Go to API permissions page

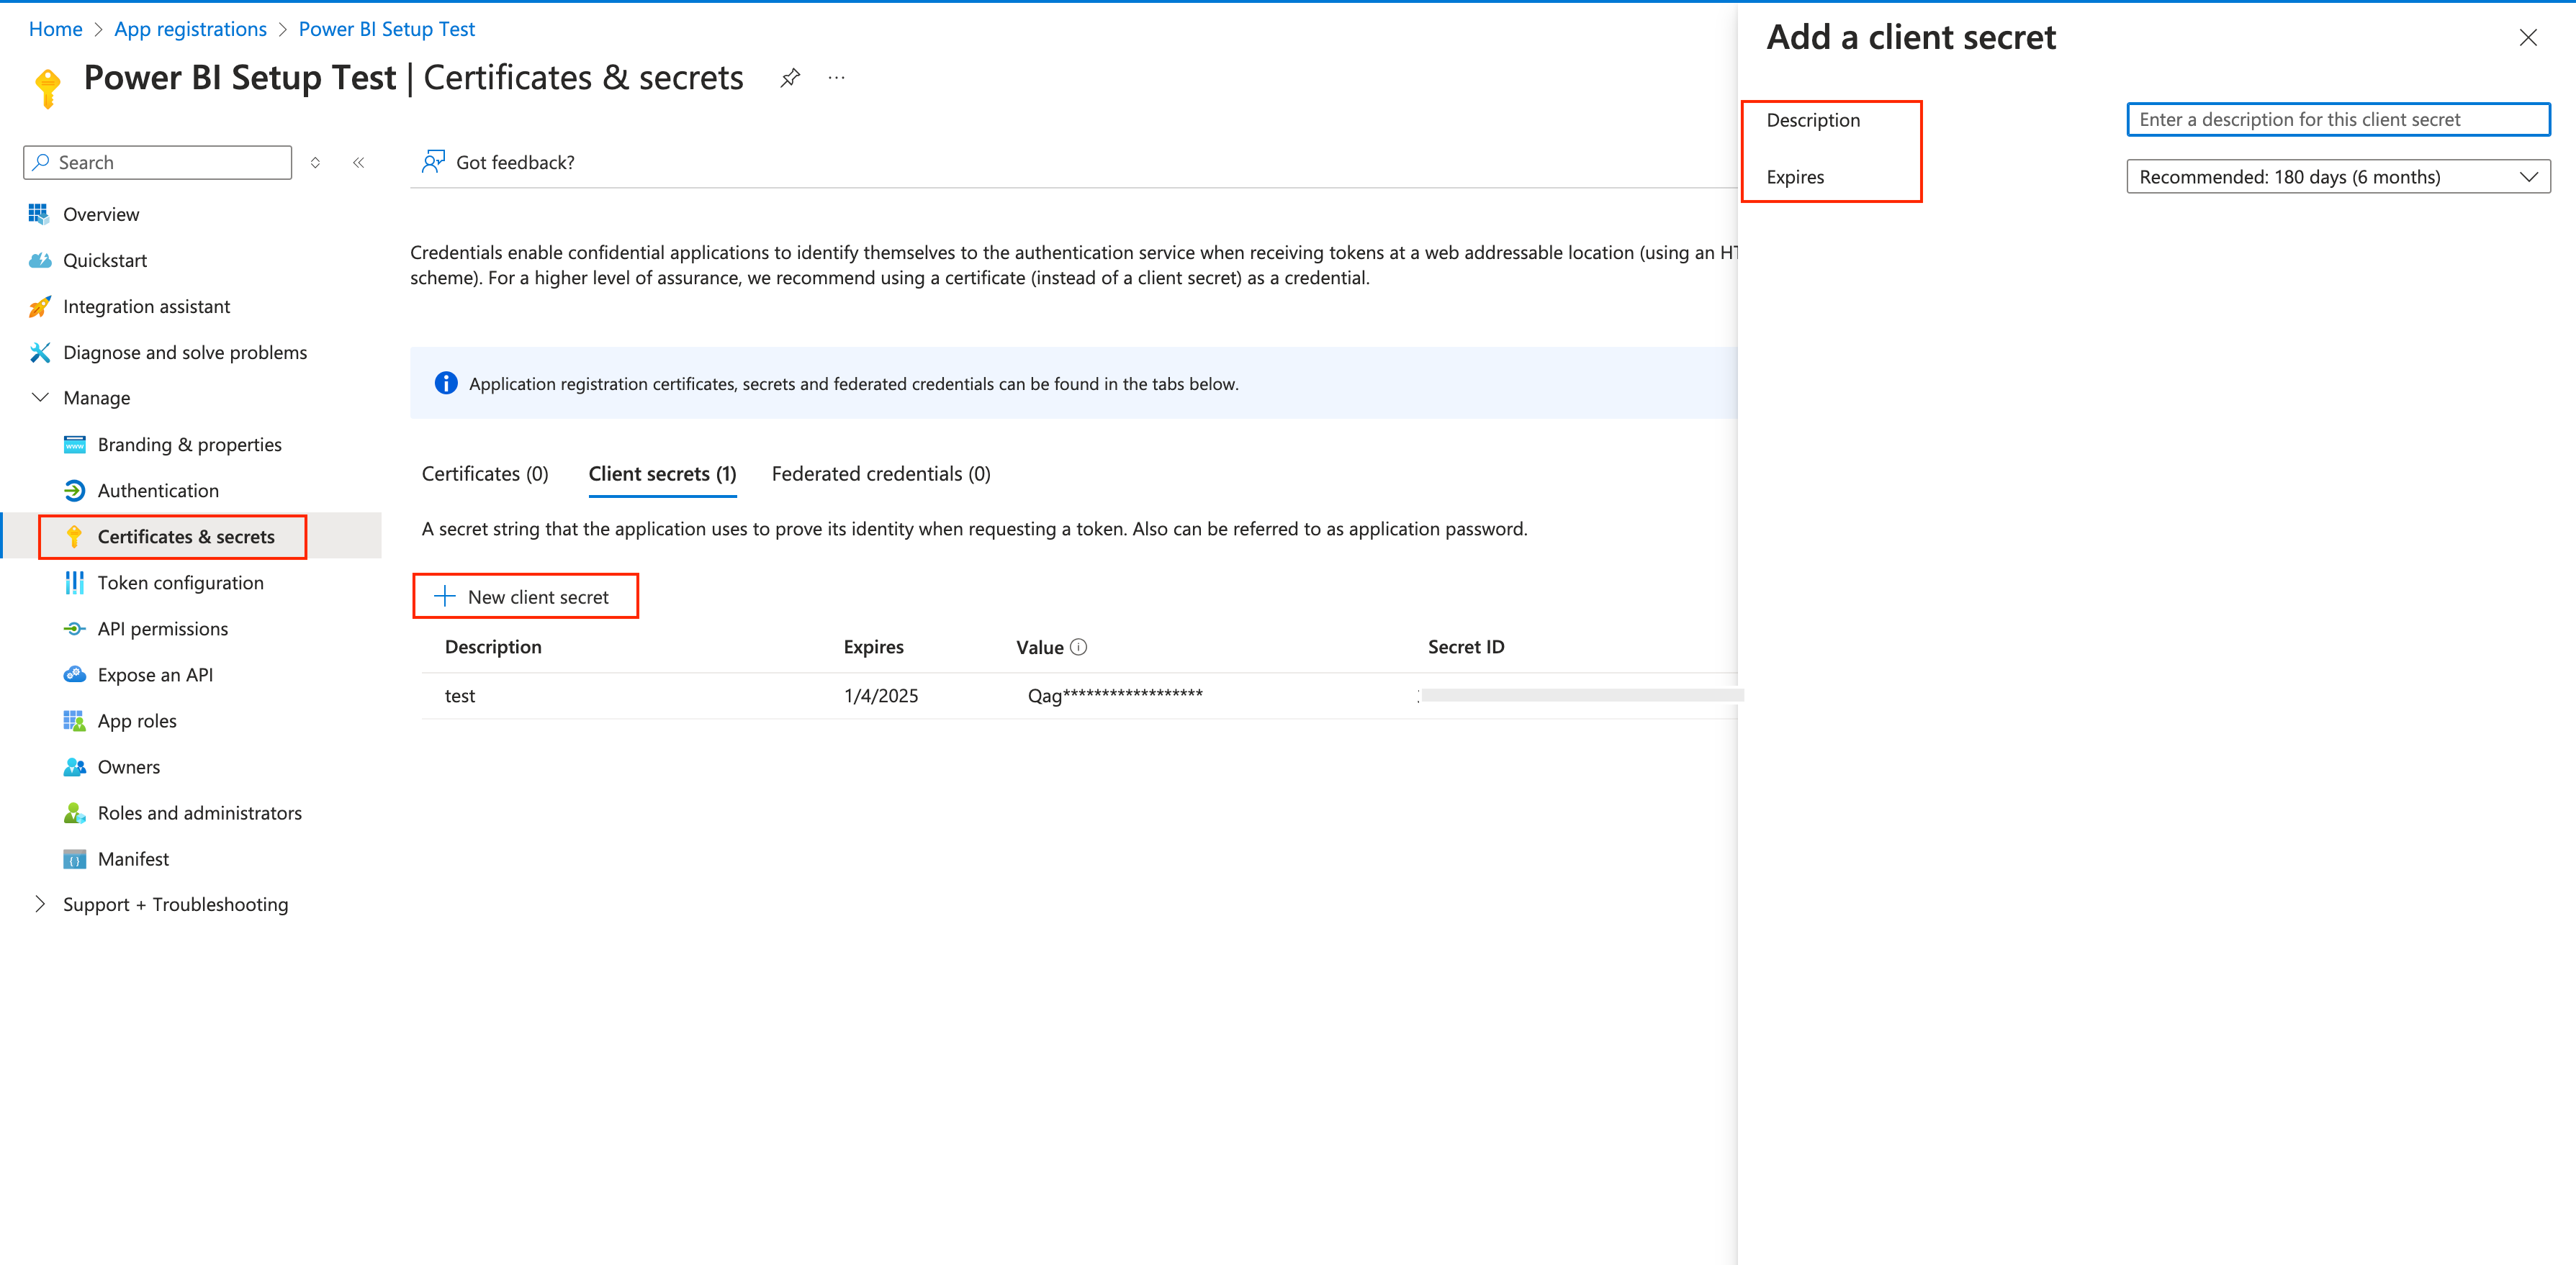pos(163,628)
